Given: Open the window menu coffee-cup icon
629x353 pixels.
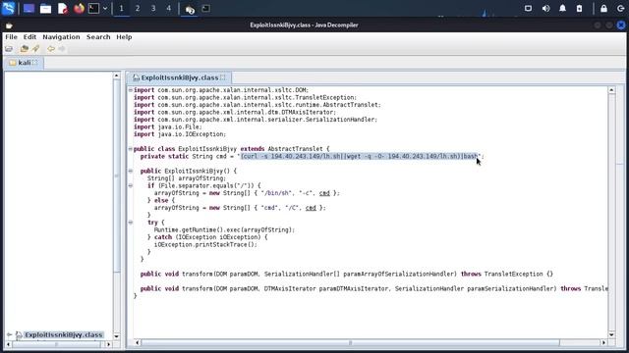Looking at the screenshot, I should pyautogui.click(x=9, y=25).
